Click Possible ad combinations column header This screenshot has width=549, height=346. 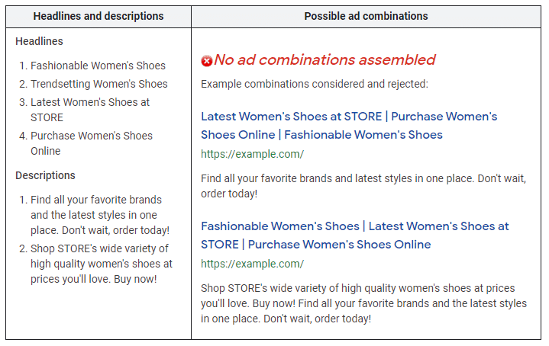[366, 16]
